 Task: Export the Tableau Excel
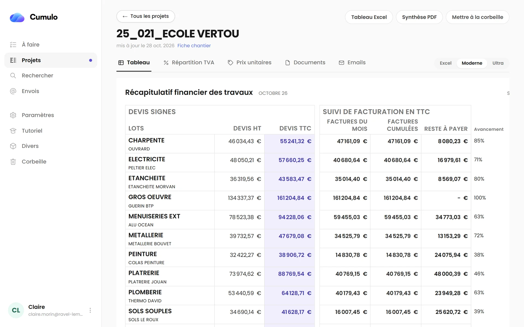pyautogui.click(x=369, y=17)
